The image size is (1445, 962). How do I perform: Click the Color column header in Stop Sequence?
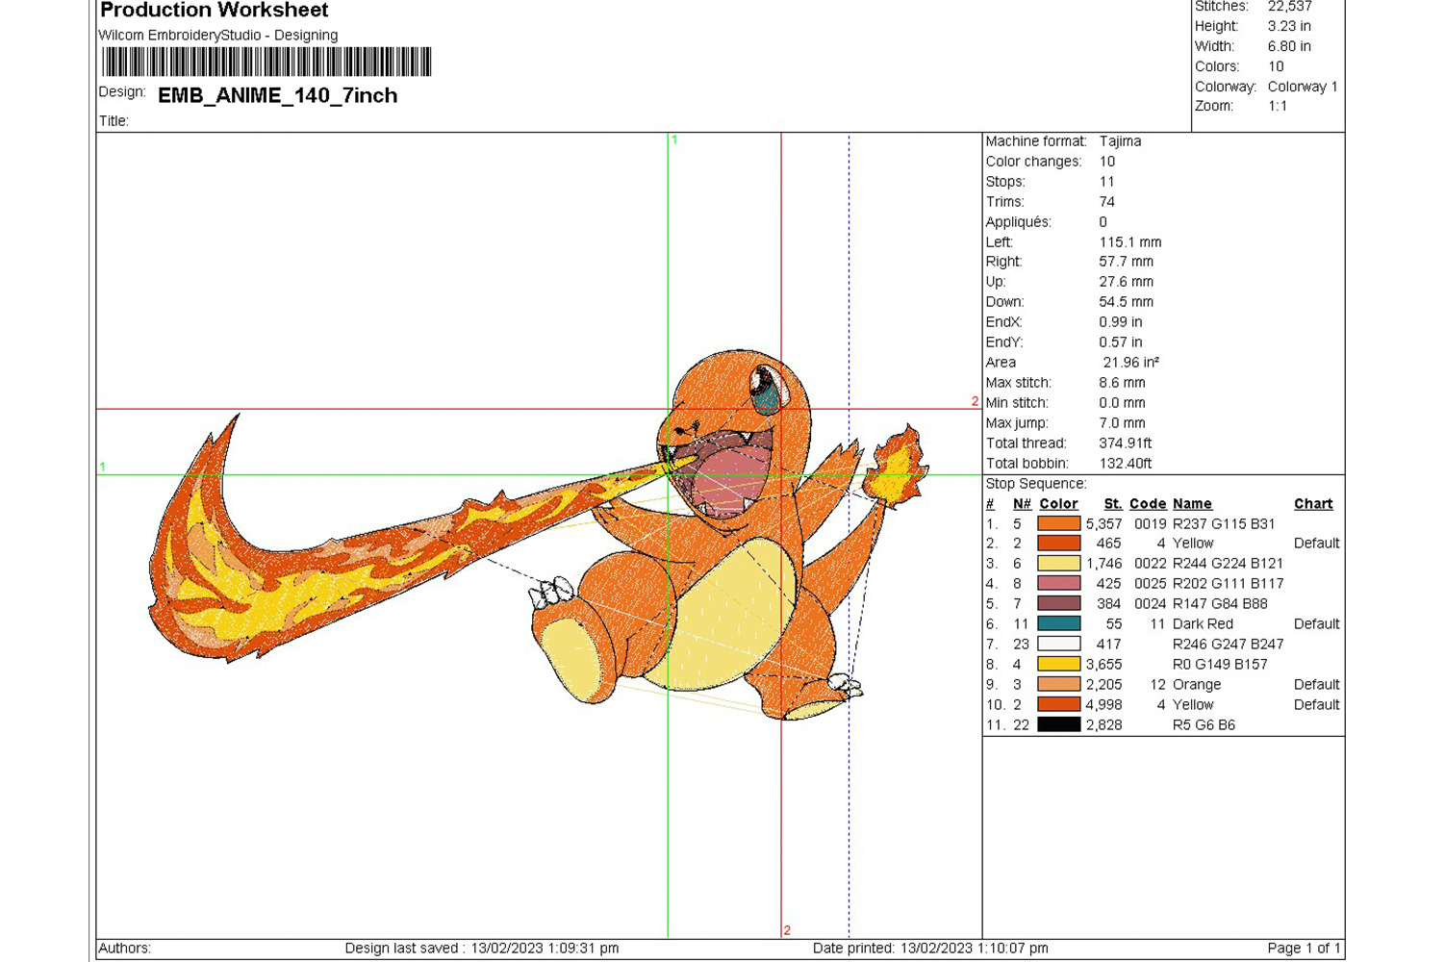tap(1058, 503)
